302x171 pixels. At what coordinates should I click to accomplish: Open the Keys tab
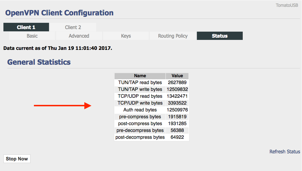(126, 36)
